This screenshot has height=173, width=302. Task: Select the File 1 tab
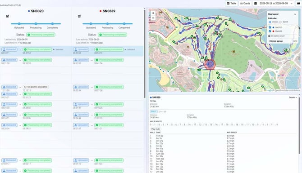click(x=154, y=111)
